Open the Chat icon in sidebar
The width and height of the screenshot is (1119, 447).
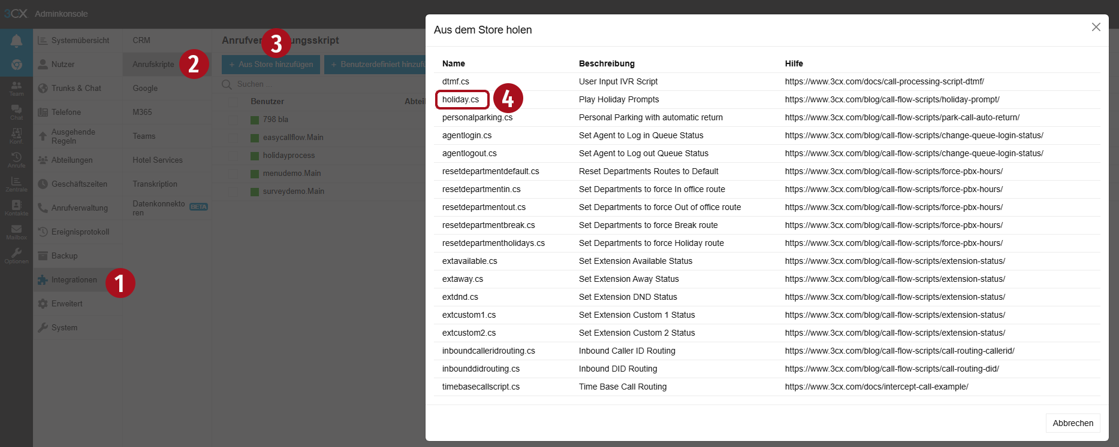16,112
